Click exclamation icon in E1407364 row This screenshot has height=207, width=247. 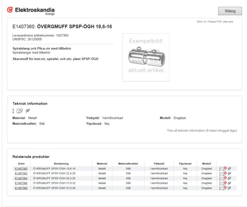(x=220, y=179)
